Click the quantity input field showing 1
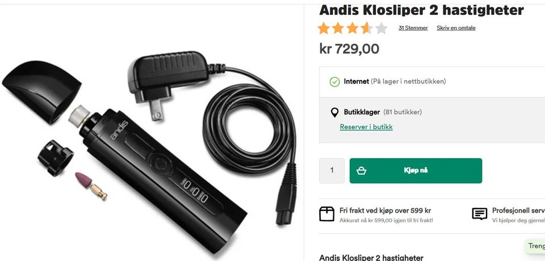The height and width of the screenshot is (261, 545). point(332,171)
